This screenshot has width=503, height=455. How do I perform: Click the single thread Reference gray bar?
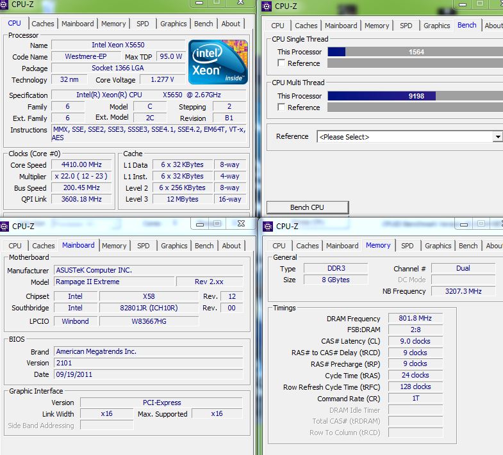click(x=415, y=63)
